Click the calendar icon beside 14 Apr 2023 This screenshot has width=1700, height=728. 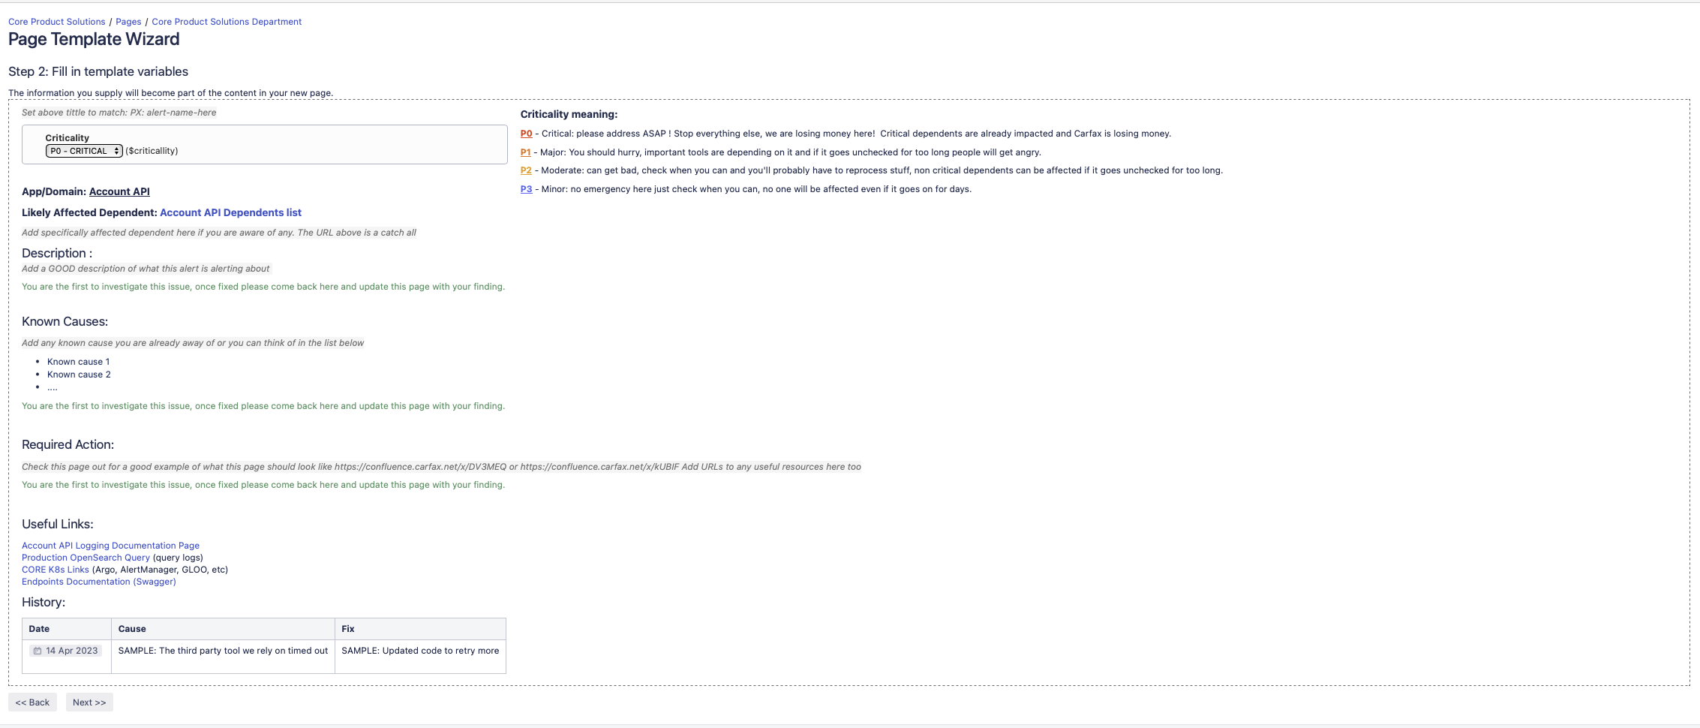click(38, 651)
